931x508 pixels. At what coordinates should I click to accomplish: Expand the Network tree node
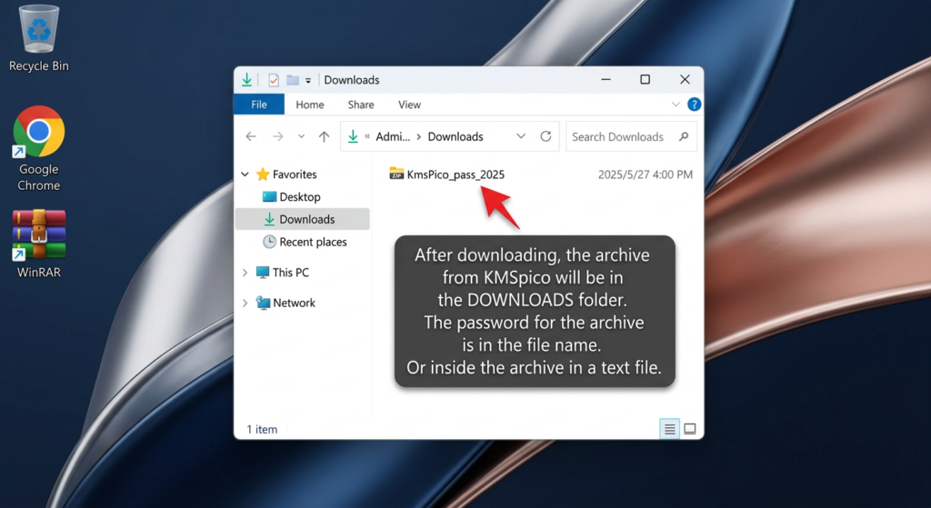[x=245, y=303]
